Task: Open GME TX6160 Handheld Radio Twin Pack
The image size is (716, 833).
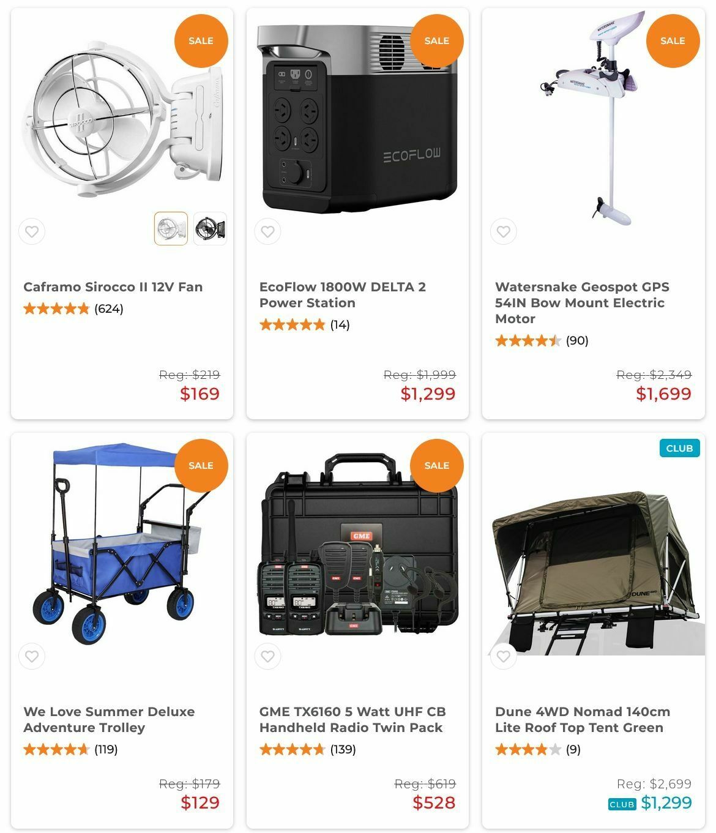Action: click(352, 719)
